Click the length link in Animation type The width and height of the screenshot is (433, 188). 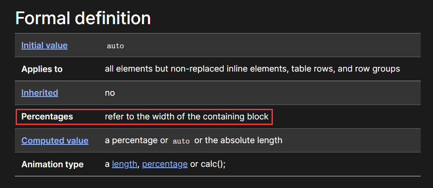[125, 164]
